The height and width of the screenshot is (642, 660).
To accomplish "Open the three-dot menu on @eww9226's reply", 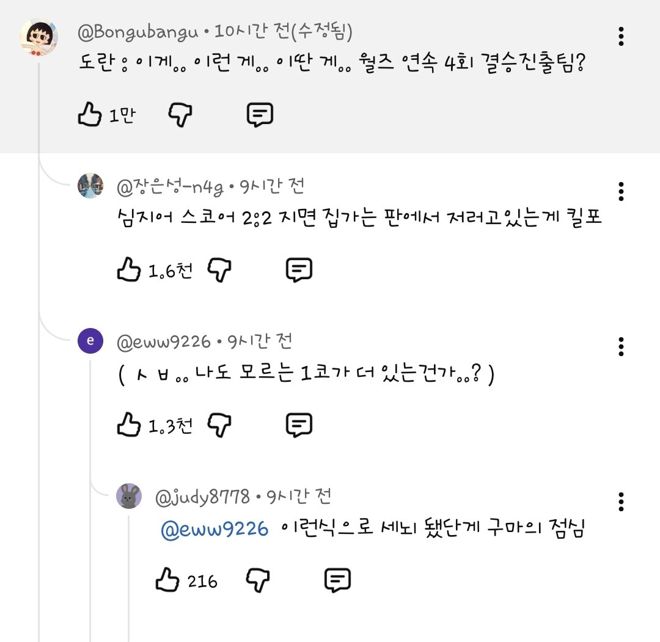I will coord(621,347).
